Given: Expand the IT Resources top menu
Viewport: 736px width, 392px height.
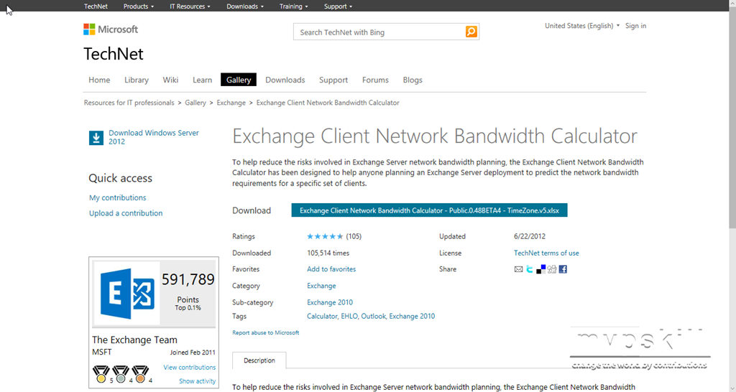Looking at the screenshot, I should [x=190, y=6].
